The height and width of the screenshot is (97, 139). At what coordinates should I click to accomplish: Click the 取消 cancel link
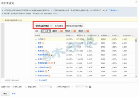pyautogui.click(x=14, y=93)
